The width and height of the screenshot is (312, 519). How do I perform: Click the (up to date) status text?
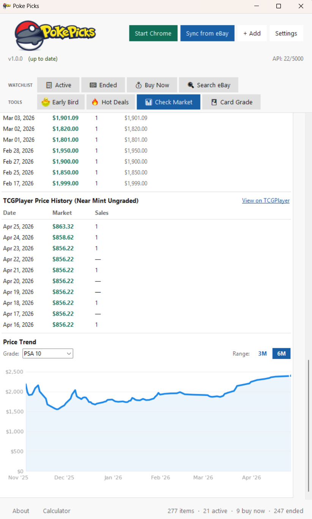coord(43,59)
